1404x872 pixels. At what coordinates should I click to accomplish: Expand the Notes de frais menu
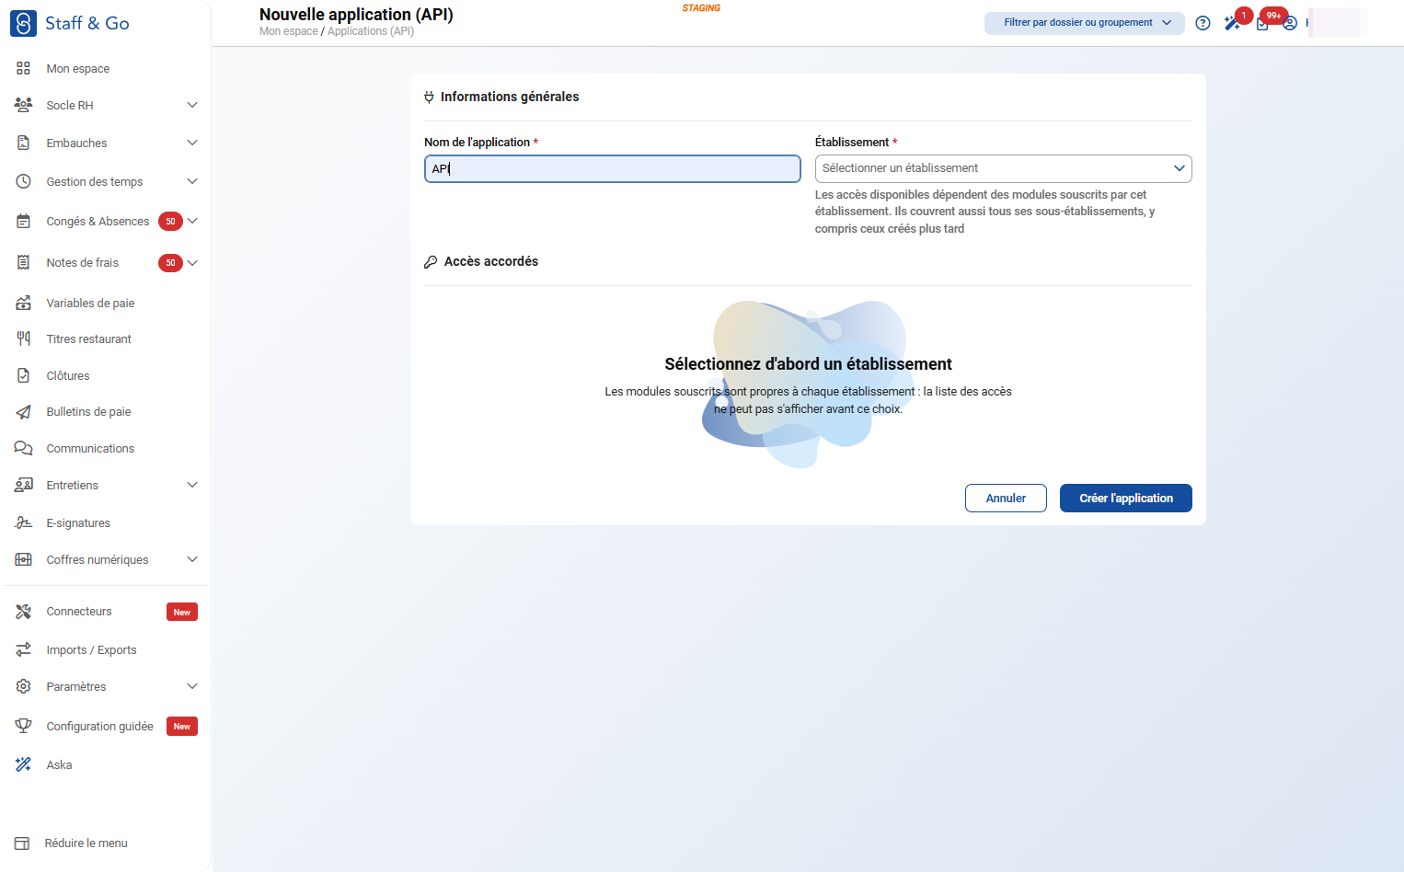coord(192,262)
